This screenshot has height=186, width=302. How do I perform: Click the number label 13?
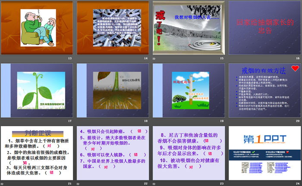pyautogui.click(x=70, y=58)
